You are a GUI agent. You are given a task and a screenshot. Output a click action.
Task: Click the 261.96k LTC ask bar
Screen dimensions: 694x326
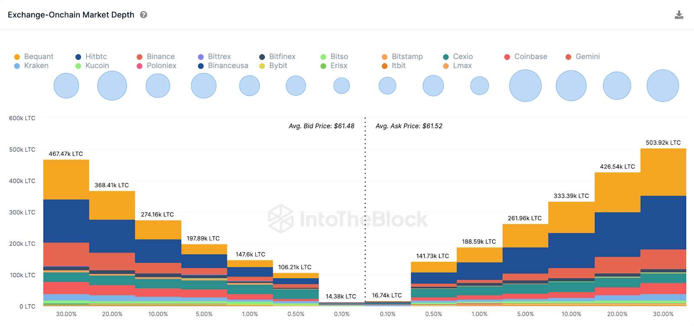(525, 264)
